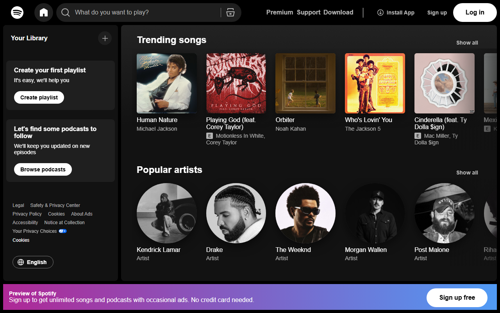Screen dimensions: 500x313
Task: Click Install App
Action: [x=396, y=13]
